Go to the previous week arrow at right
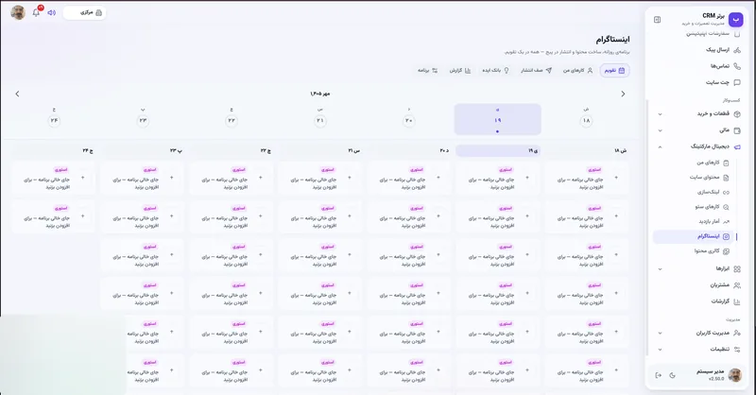The width and height of the screenshot is (756, 395). pos(623,94)
